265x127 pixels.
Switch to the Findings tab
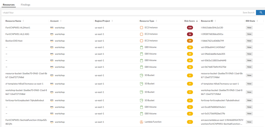coord(25,5)
